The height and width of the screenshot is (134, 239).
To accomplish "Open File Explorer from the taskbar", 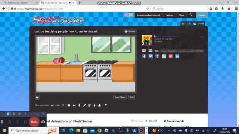I will click(x=78, y=131).
